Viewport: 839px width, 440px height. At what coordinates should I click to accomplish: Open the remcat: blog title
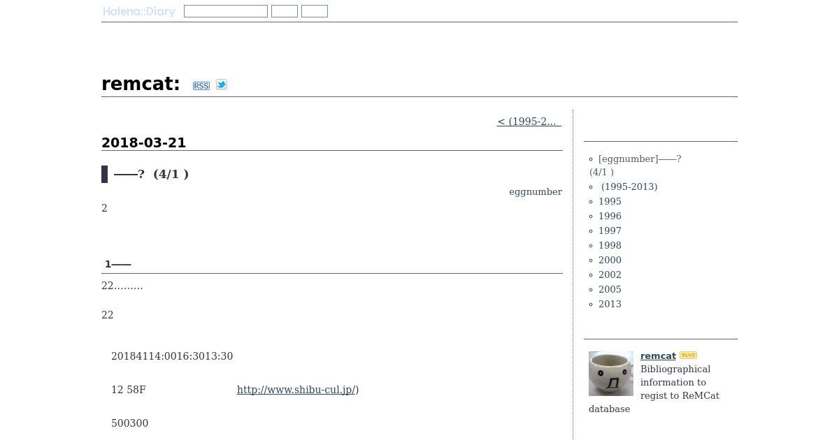141,84
